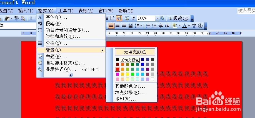The width and height of the screenshot is (255, 118).
Task: Click 水印(W)... watermark option
Action: tap(126, 99)
